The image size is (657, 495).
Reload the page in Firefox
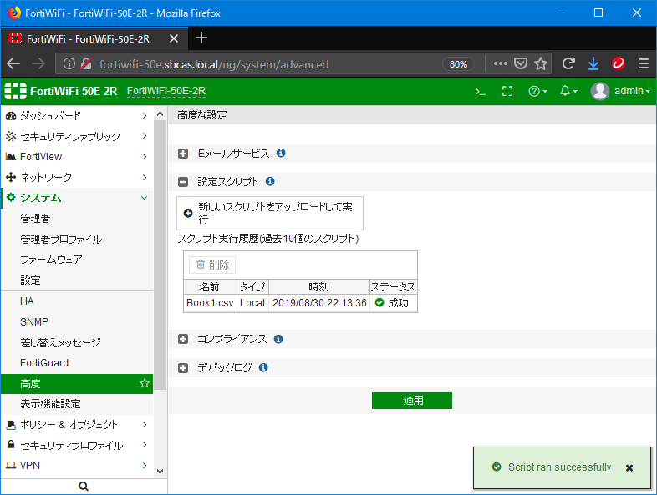[568, 63]
